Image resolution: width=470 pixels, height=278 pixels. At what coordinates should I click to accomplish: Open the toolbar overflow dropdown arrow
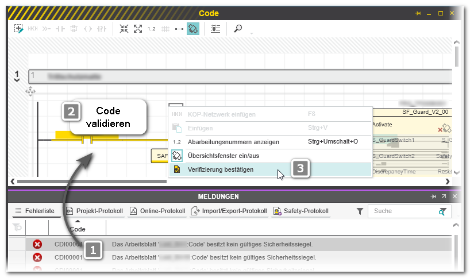pos(251,32)
